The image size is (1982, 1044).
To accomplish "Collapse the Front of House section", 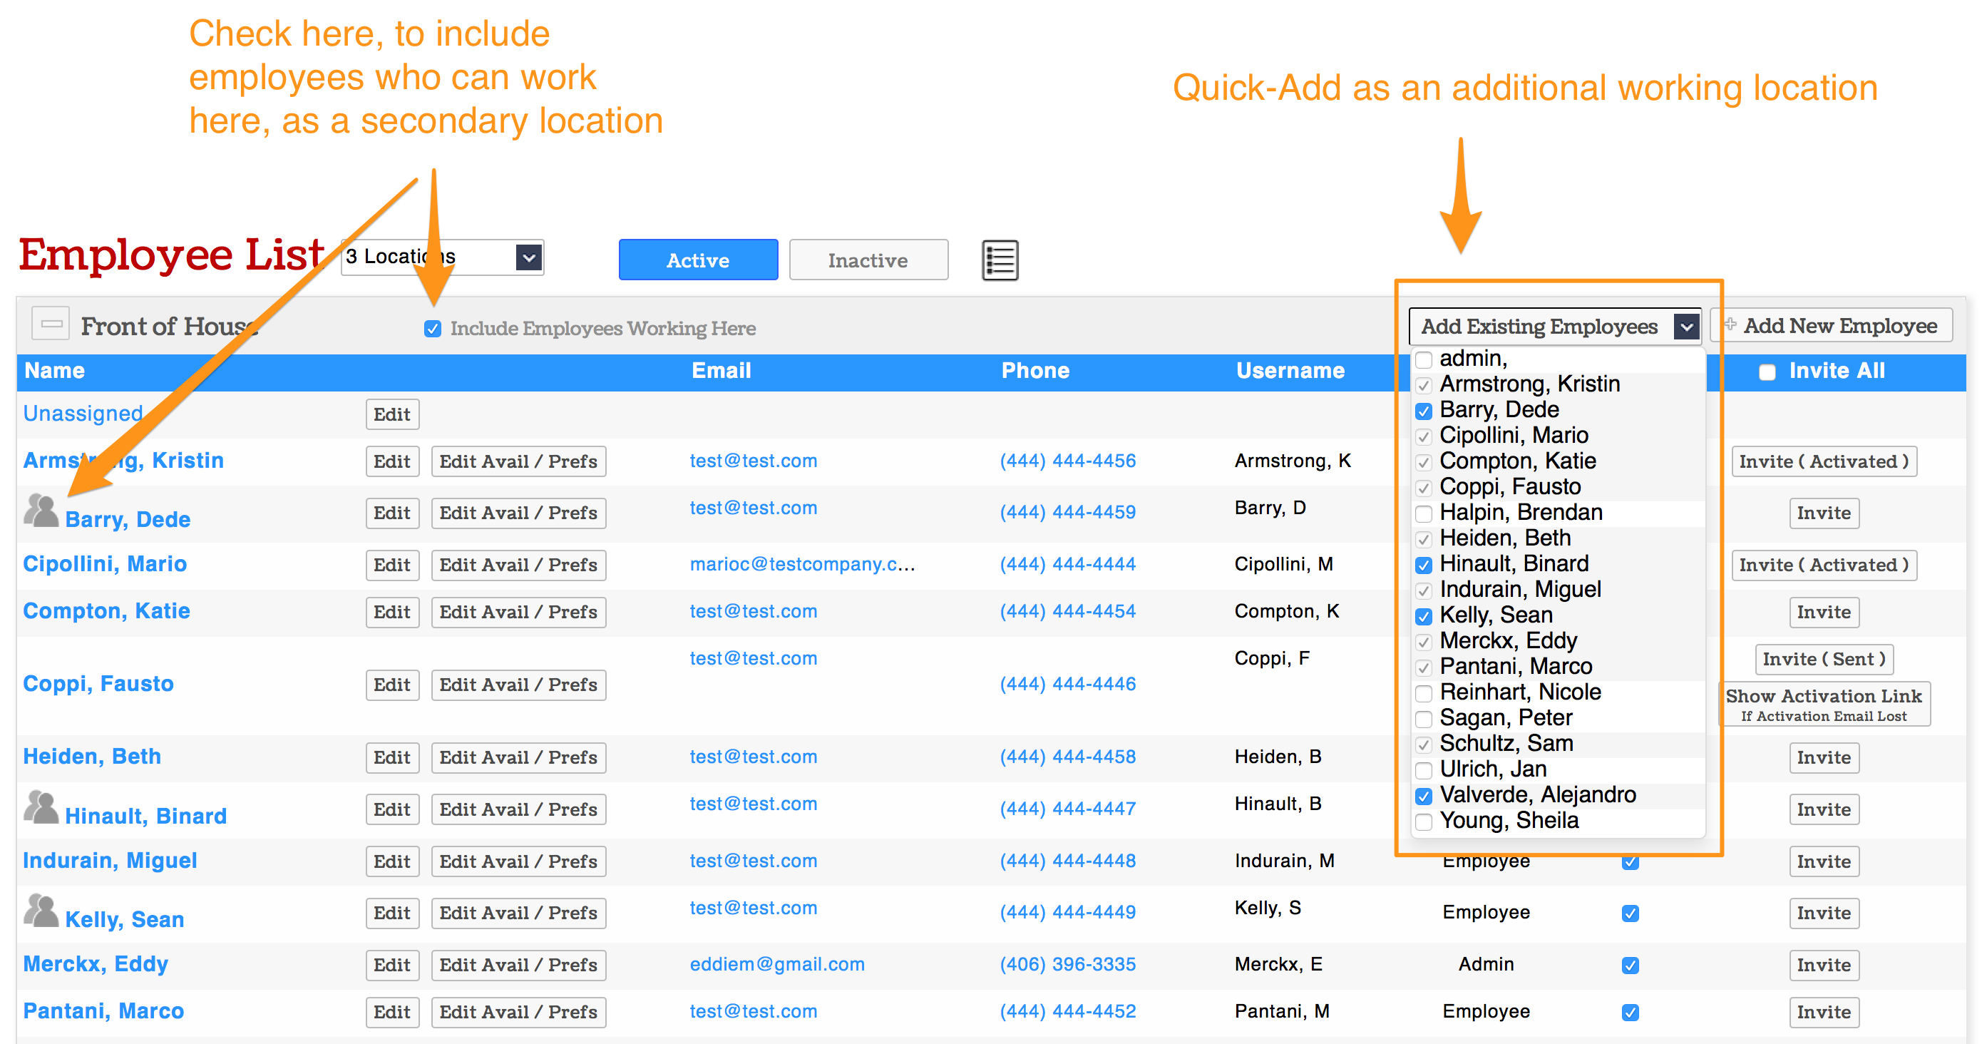I will pyautogui.click(x=51, y=324).
